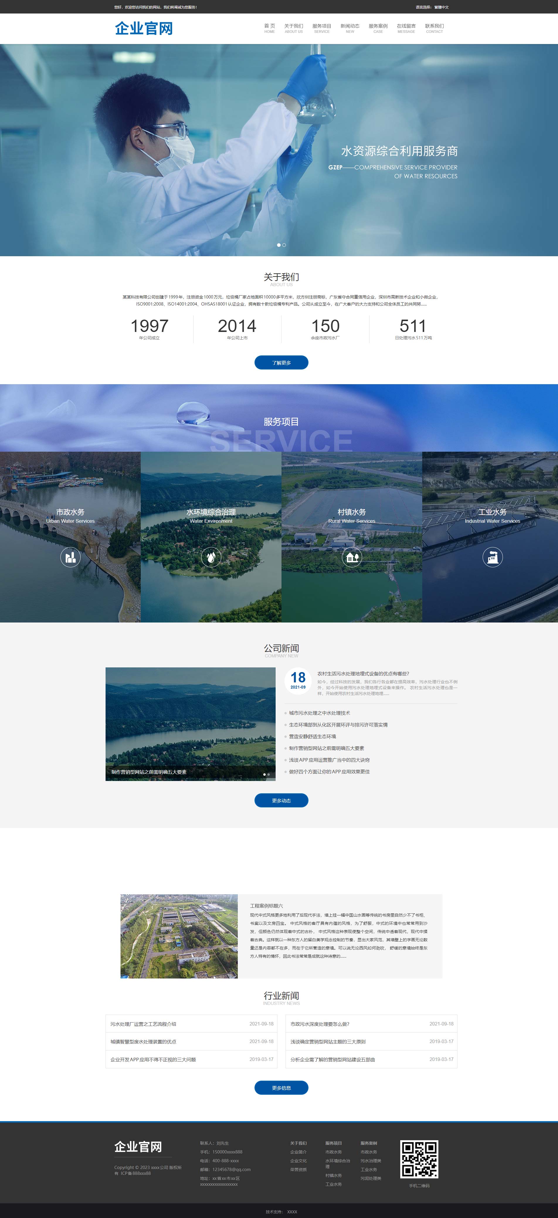This screenshot has height=1218, width=558.
Task: Open news item 浅谈APP应用运营推广当中的四大诀窍
Action: [329, 760]
